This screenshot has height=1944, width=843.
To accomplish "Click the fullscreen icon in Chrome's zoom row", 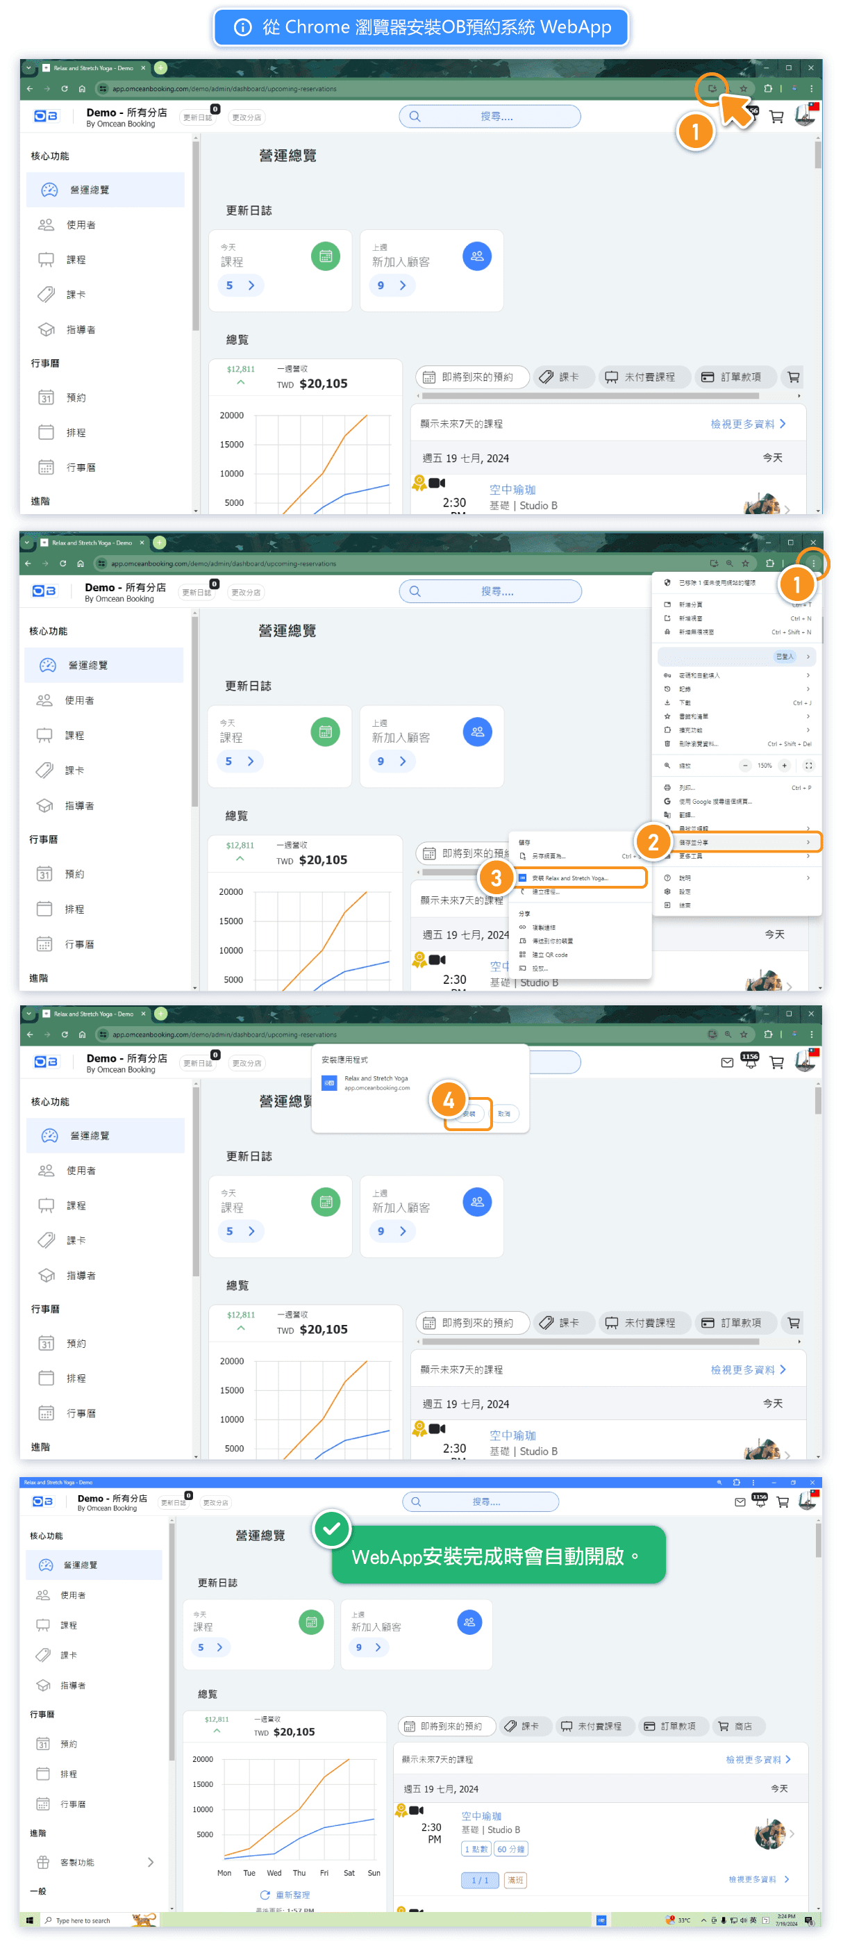I will coord(808,765).
